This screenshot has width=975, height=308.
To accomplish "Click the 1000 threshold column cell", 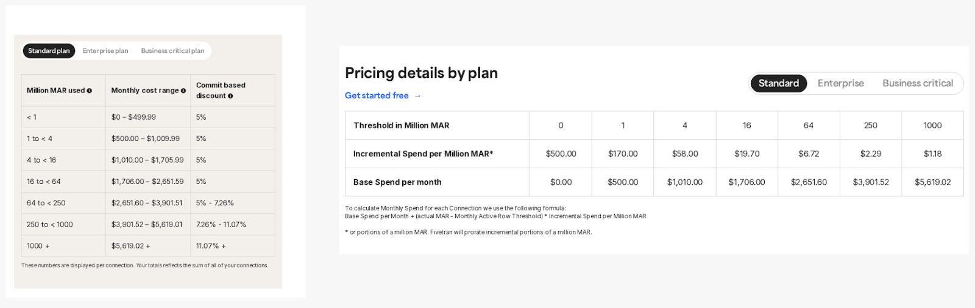I will 932,125.
